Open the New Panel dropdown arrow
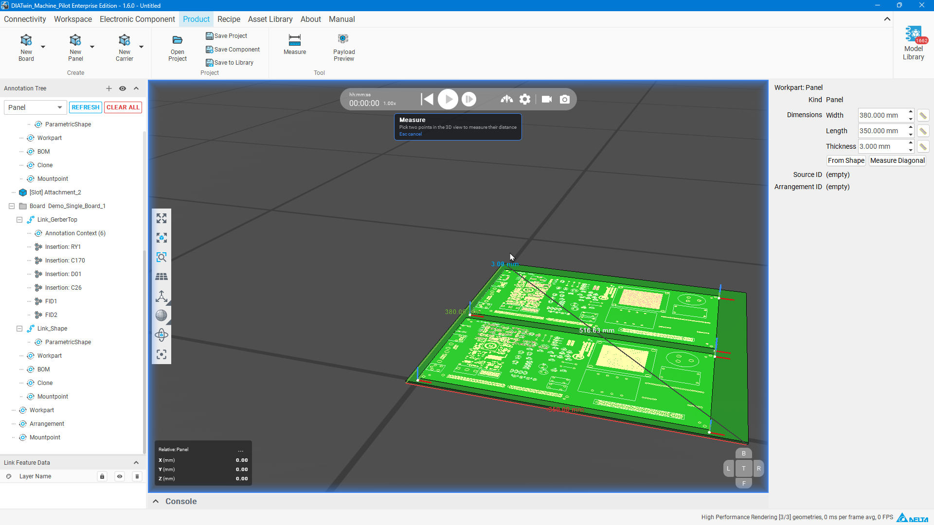This screenshot has height=525, width=934. [92, 47]
